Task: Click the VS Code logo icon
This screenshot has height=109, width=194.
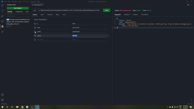Action: 2,2
